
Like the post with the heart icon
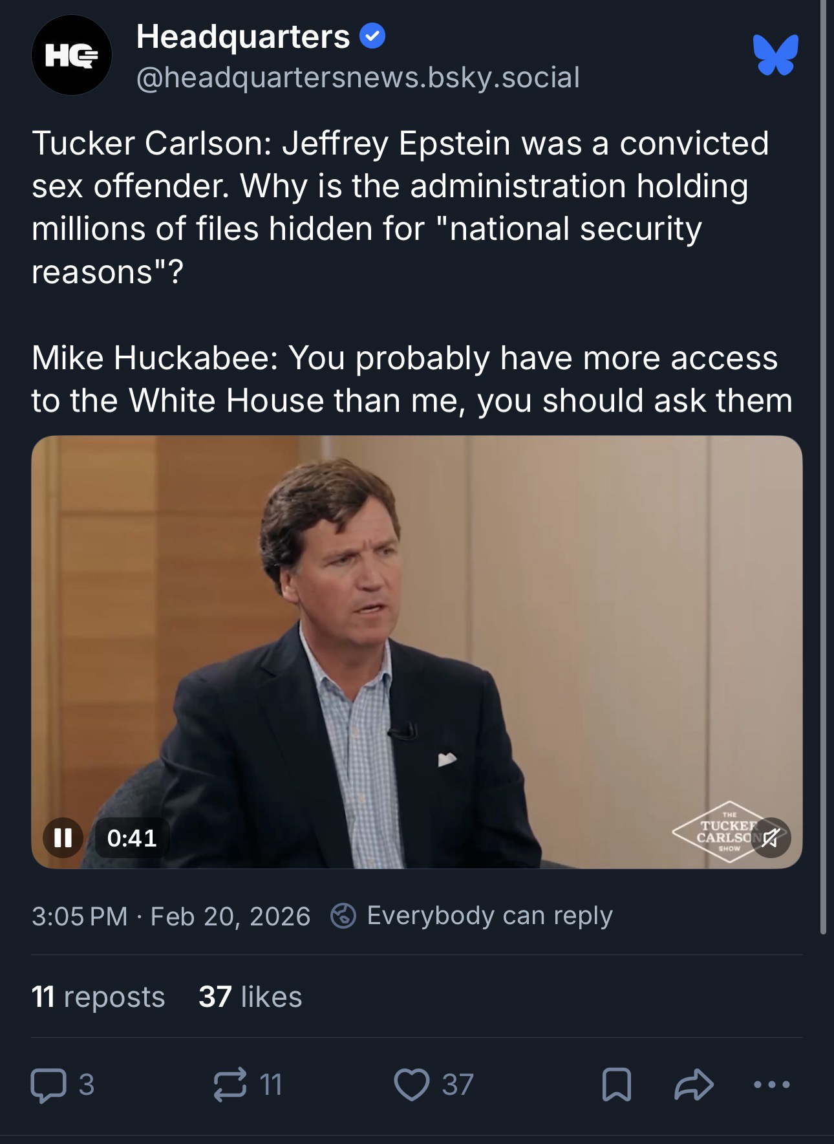click(411, 1085)
